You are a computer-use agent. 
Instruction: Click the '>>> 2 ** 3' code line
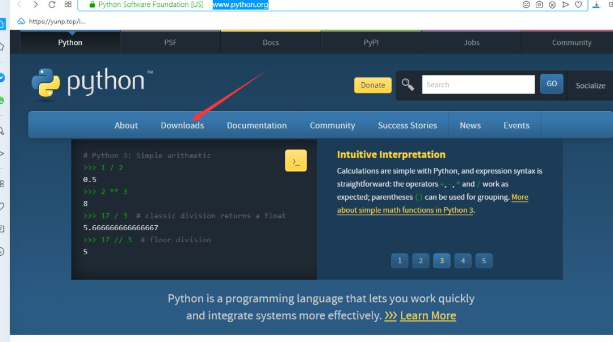tap(105, 192)
